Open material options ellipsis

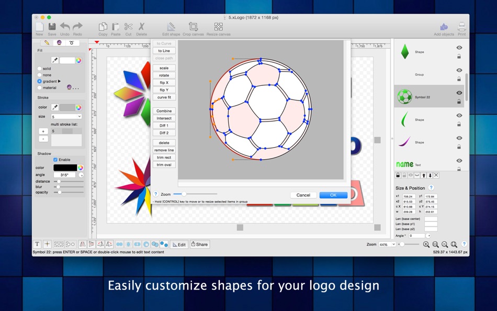76,88
